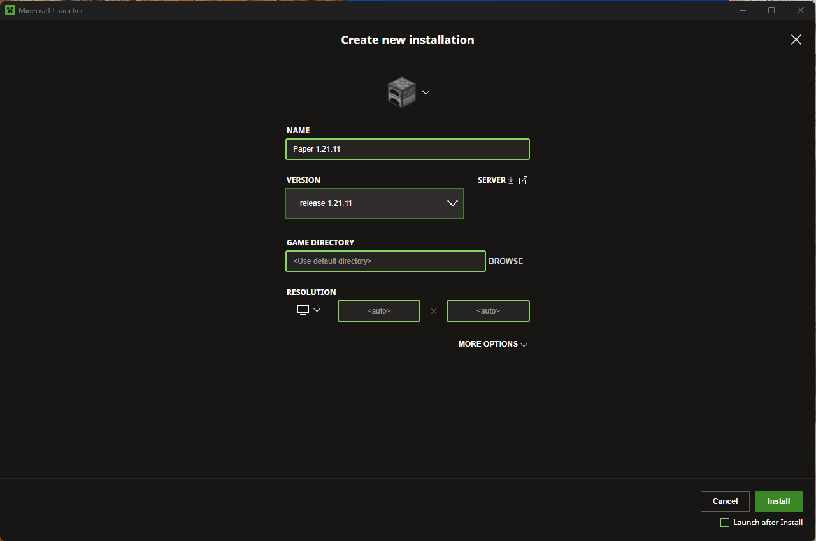Click the Minecraft Launcher creeper icon in title bar
816x541 pixels.
(10, 10)
